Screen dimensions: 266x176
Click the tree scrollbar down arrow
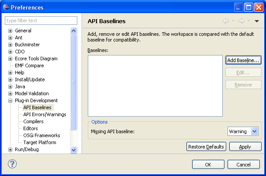tap(73, 150)
